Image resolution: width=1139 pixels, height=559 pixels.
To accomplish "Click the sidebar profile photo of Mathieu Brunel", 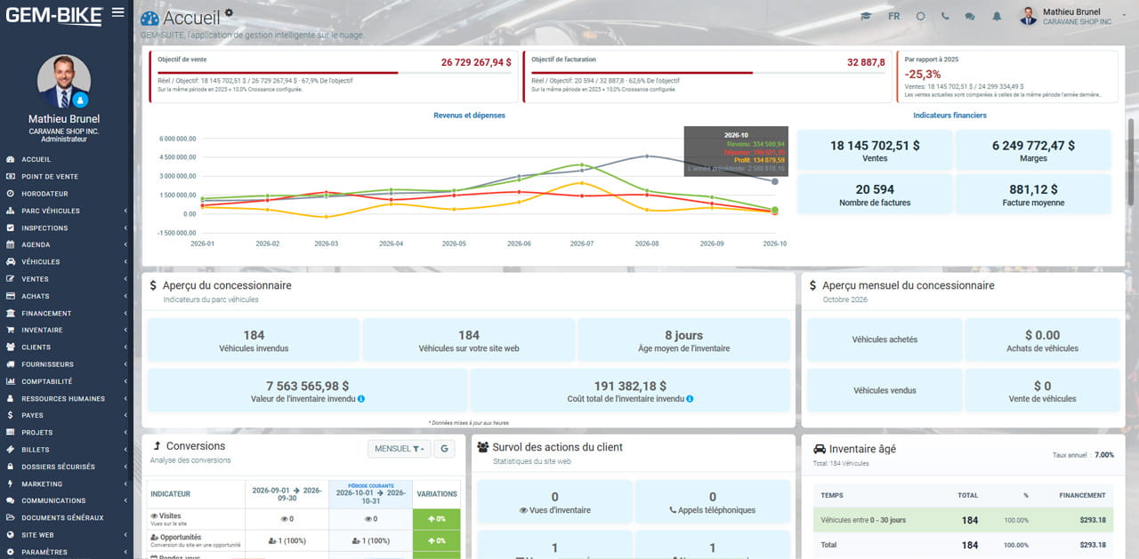I will click(x=64, y=82).
